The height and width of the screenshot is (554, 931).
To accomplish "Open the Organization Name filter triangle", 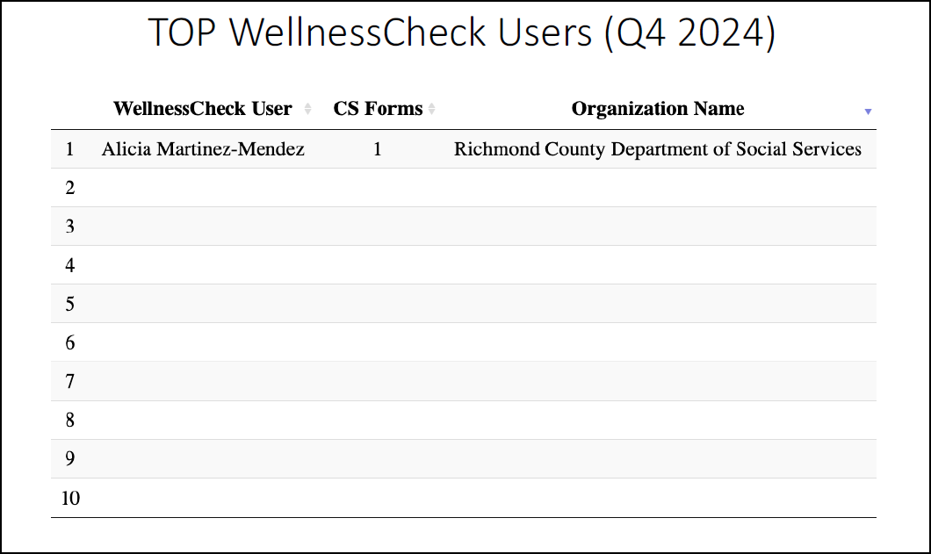I will point(868,112).
